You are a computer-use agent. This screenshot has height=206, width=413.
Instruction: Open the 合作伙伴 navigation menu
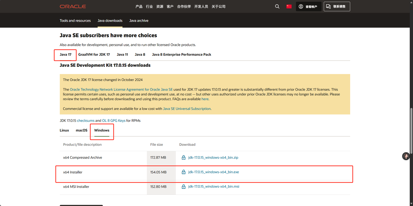pyautogui.click(x=184, y=6)
